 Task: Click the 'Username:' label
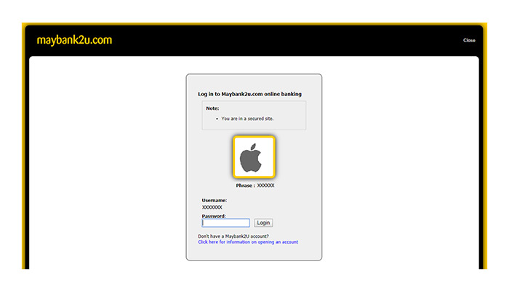pyautogui.click(x=215, y=200)
